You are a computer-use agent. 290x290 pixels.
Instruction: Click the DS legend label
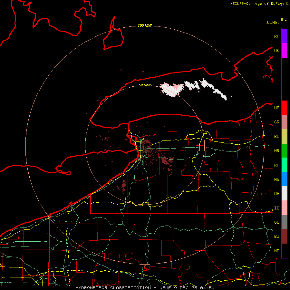point(277,194)
